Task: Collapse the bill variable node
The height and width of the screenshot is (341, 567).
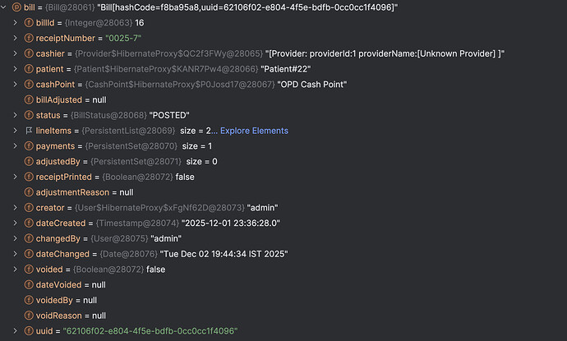Action: 5,7
